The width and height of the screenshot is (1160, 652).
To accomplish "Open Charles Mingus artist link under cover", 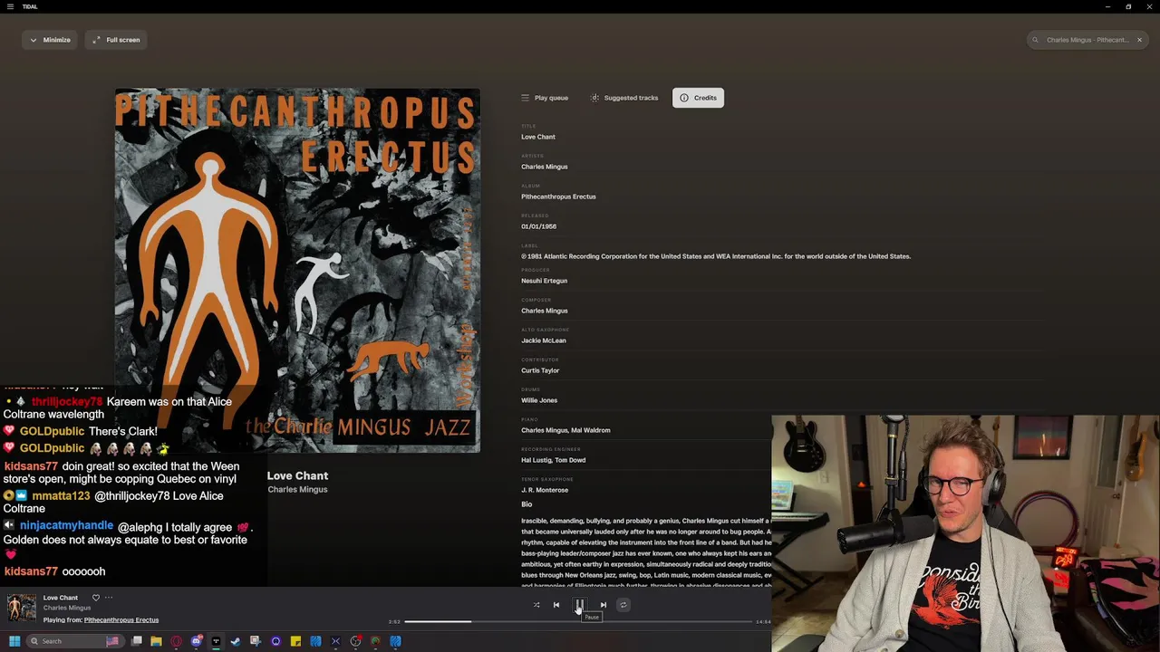I will click(x=297, y=490).
